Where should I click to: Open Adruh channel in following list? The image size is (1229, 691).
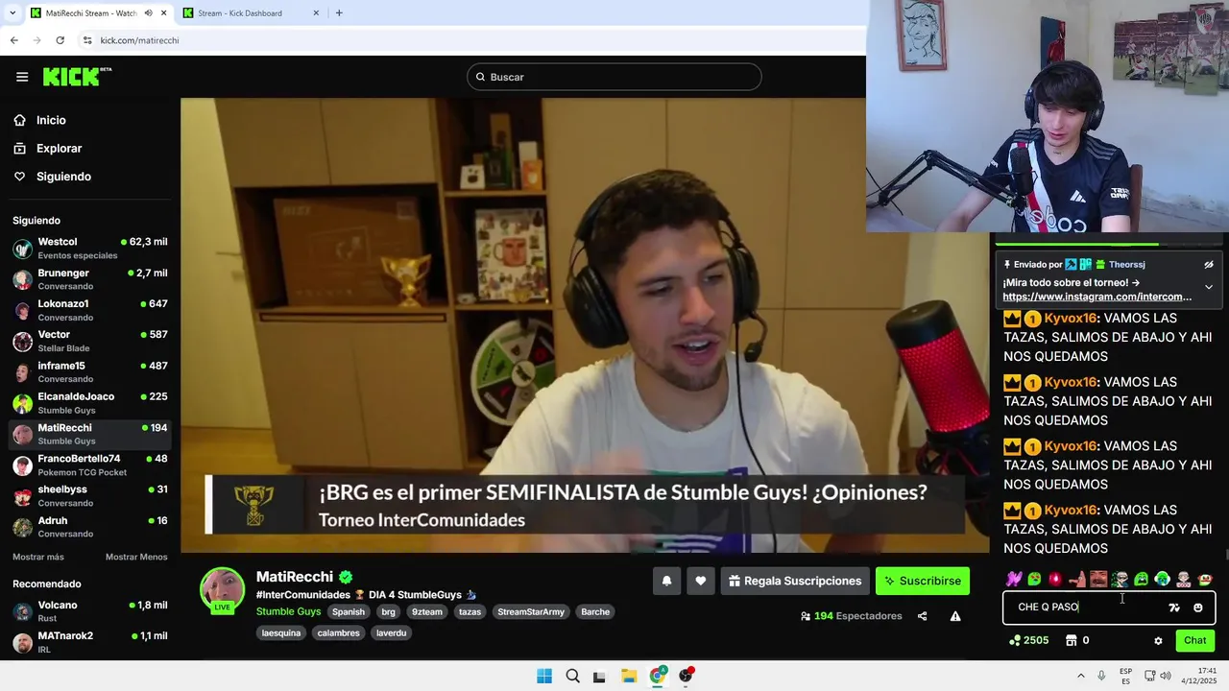point(89,527)
